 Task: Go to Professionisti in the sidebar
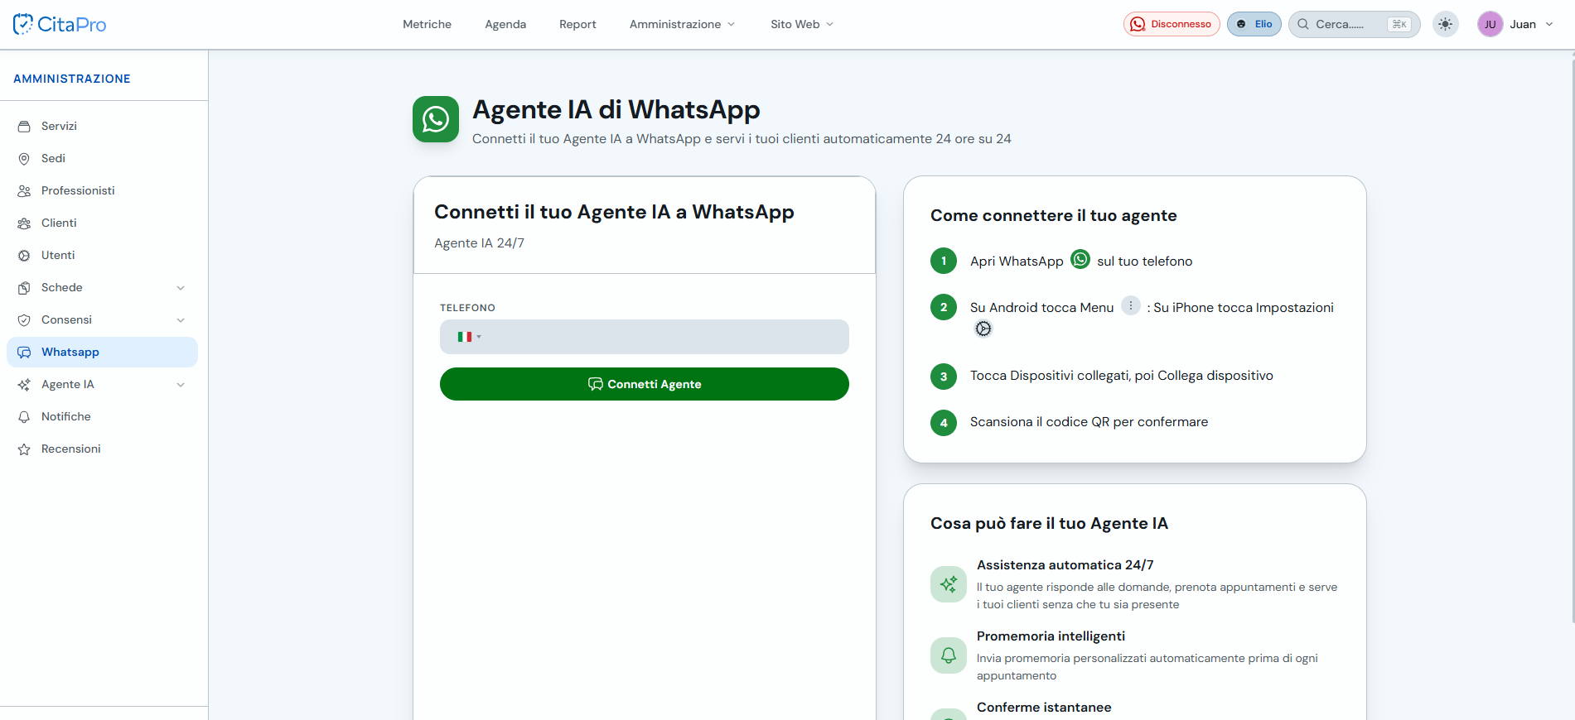[x=102, y=190]
